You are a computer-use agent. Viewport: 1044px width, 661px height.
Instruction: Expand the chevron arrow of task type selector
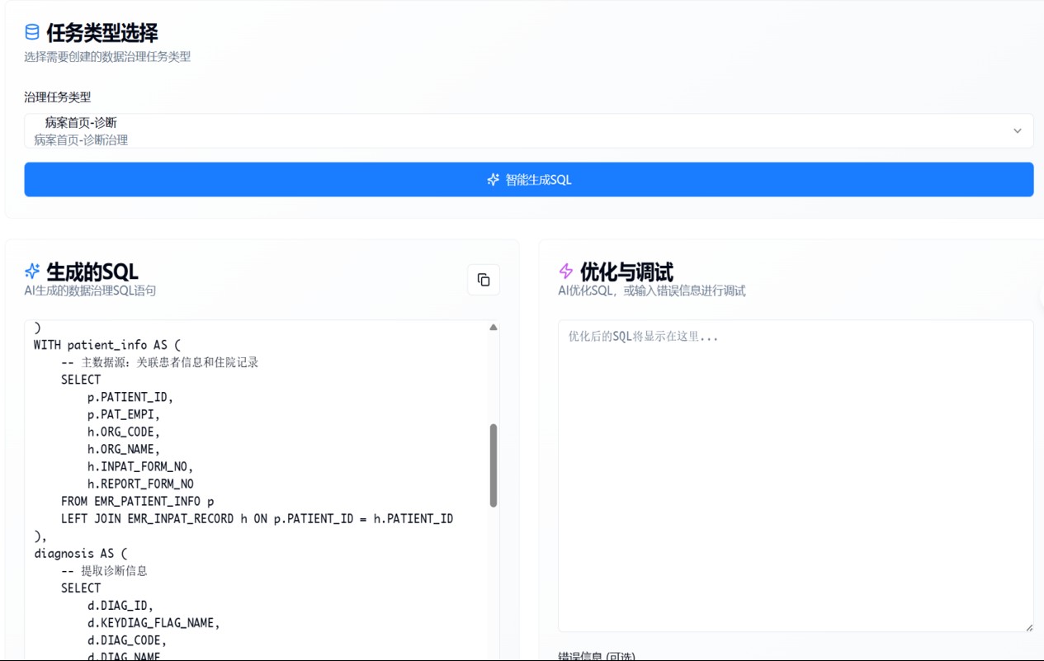1017,131
